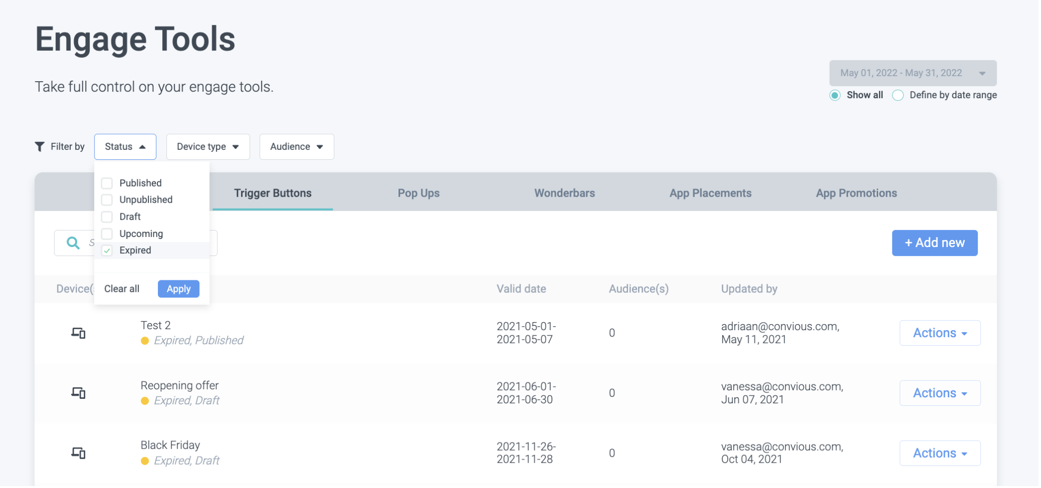The image size is (1041, 488).
Task: Click the Apply filter button
Action: [178, 289]
